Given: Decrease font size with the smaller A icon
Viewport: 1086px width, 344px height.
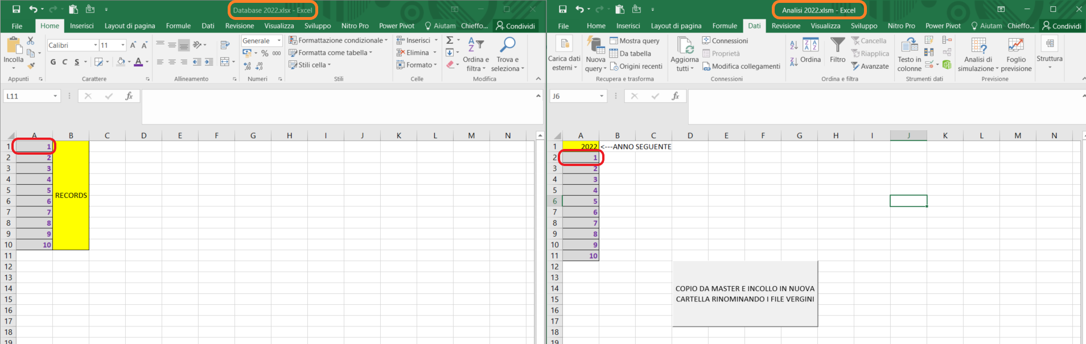Looking at the screenshot, I should tap(145, 45).
